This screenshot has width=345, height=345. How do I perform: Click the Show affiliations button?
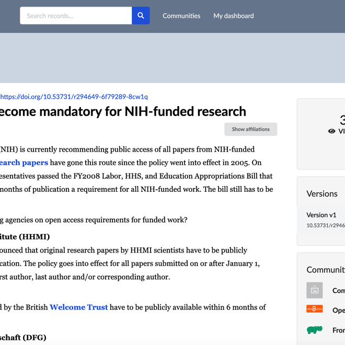pyautogui.click(x=250, y=129)
